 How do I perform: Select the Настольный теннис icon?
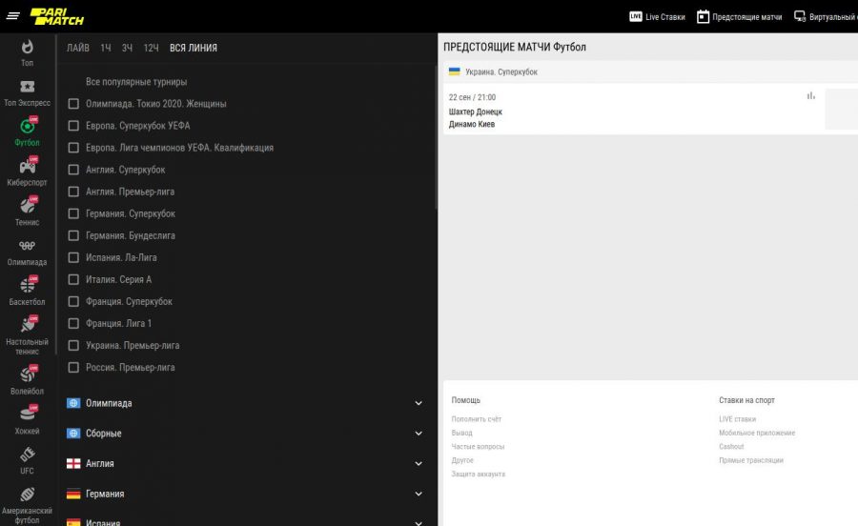[27, 325]
